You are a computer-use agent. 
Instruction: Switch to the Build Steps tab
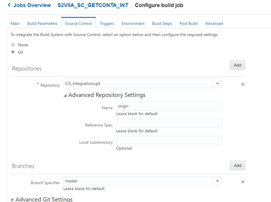coord(162,23)
